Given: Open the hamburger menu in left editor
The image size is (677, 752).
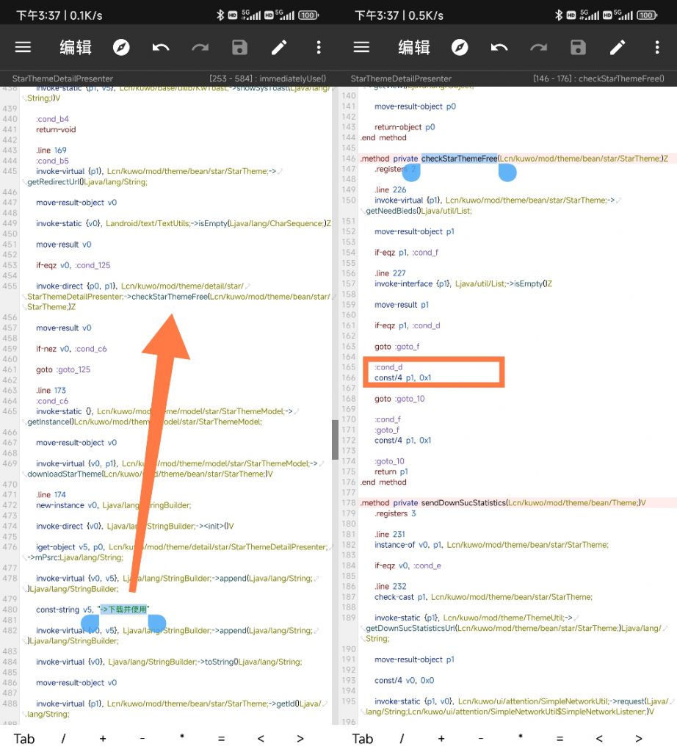Looking at the screenshot, I should [23, 48].
